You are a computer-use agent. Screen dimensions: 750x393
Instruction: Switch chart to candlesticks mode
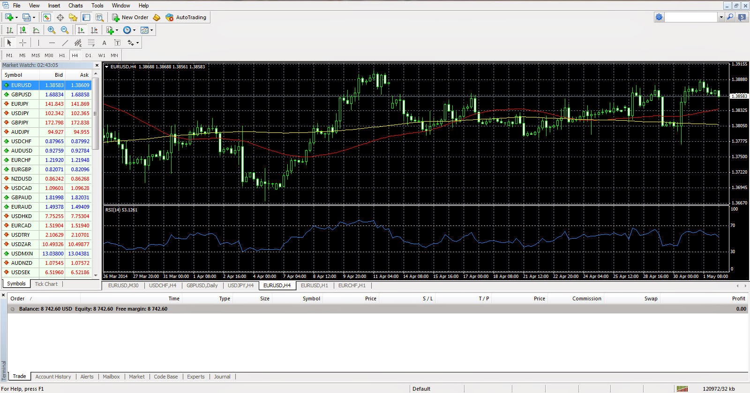22,30
